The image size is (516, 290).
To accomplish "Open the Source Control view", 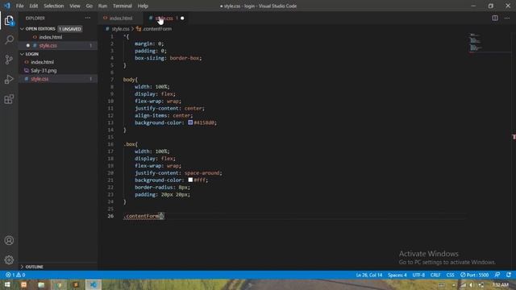I will coord(9,60).
